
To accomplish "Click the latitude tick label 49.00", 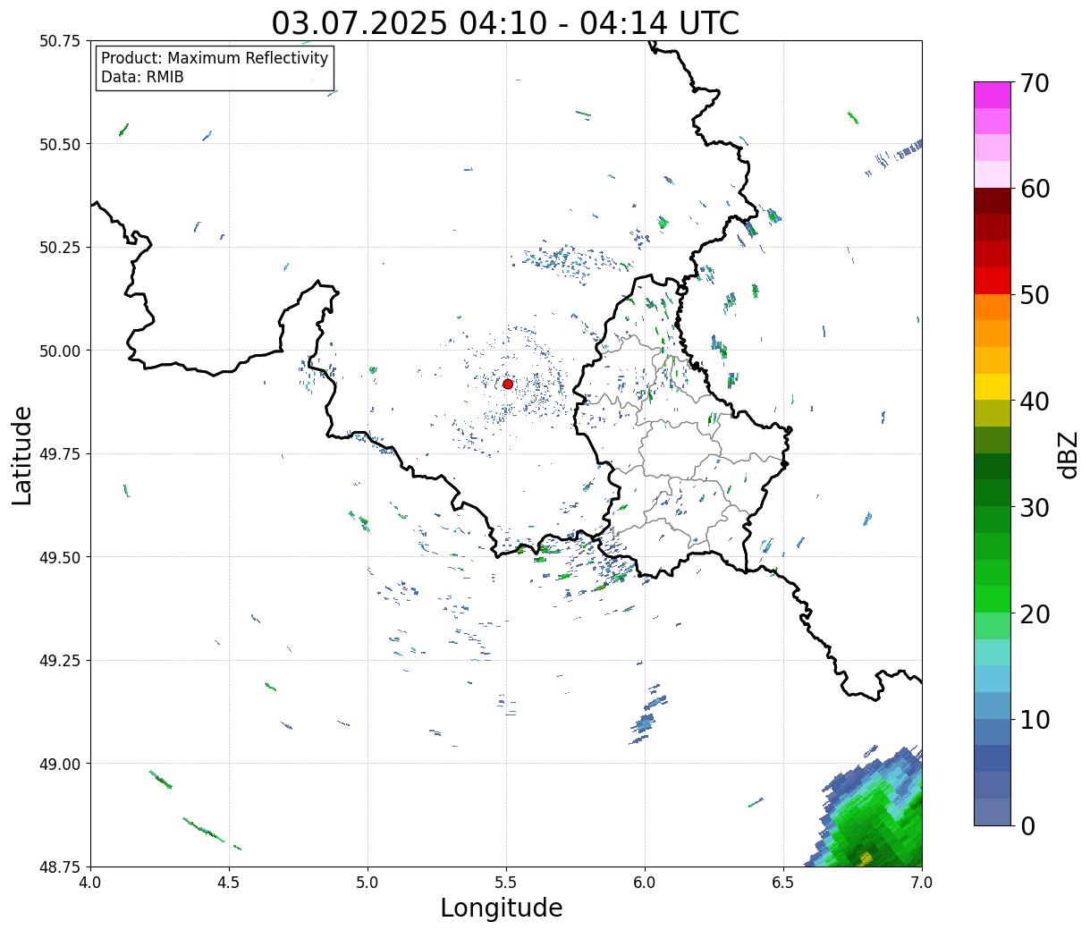I will [60, 764].
